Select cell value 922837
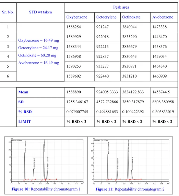Image resolution: width=179 pixels, height=196 pixels. coord(103,56)
